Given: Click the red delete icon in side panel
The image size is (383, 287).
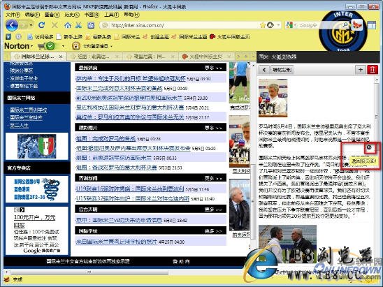Looking at the screenshot, I should tap(373, 70).
